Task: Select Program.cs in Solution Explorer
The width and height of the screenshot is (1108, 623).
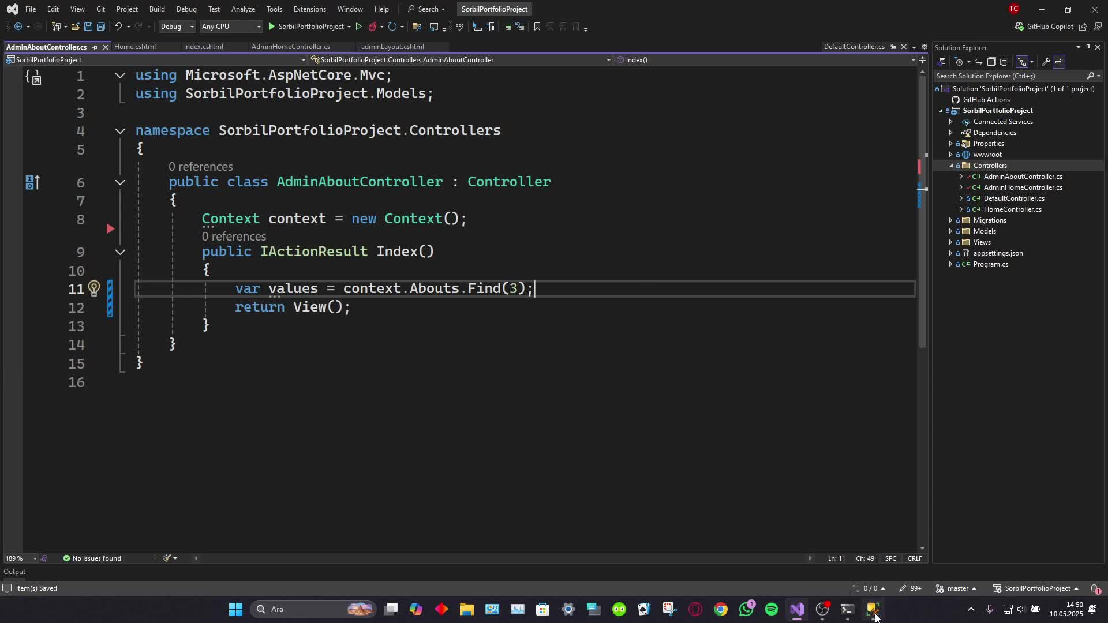Action: [x=990, y=264]
